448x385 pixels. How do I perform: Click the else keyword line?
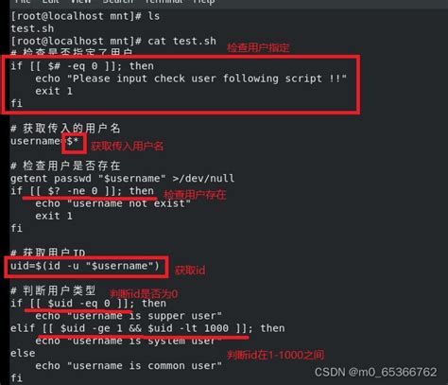(23, 354)
